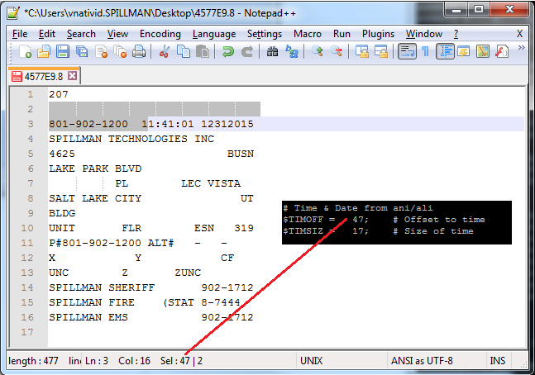
Task: Click the Sel : 47 | 2 status field
Action: pos(181,361)
